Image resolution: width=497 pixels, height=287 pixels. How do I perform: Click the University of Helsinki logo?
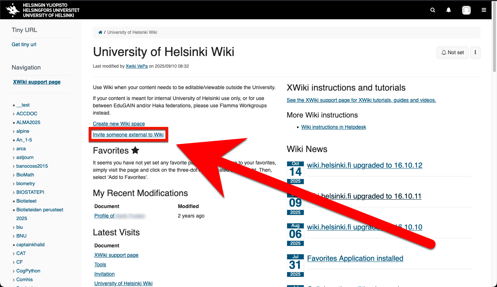[43, 10]
